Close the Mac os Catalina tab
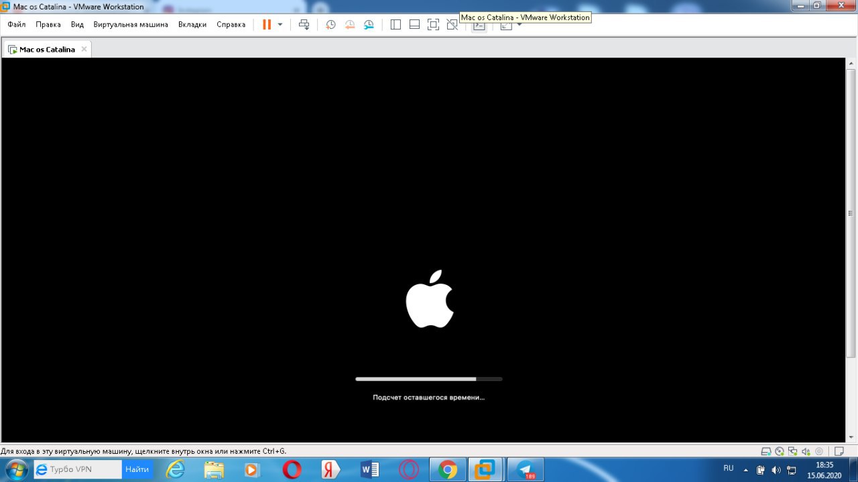Screen dimensions: 858x482 point(84,49)
